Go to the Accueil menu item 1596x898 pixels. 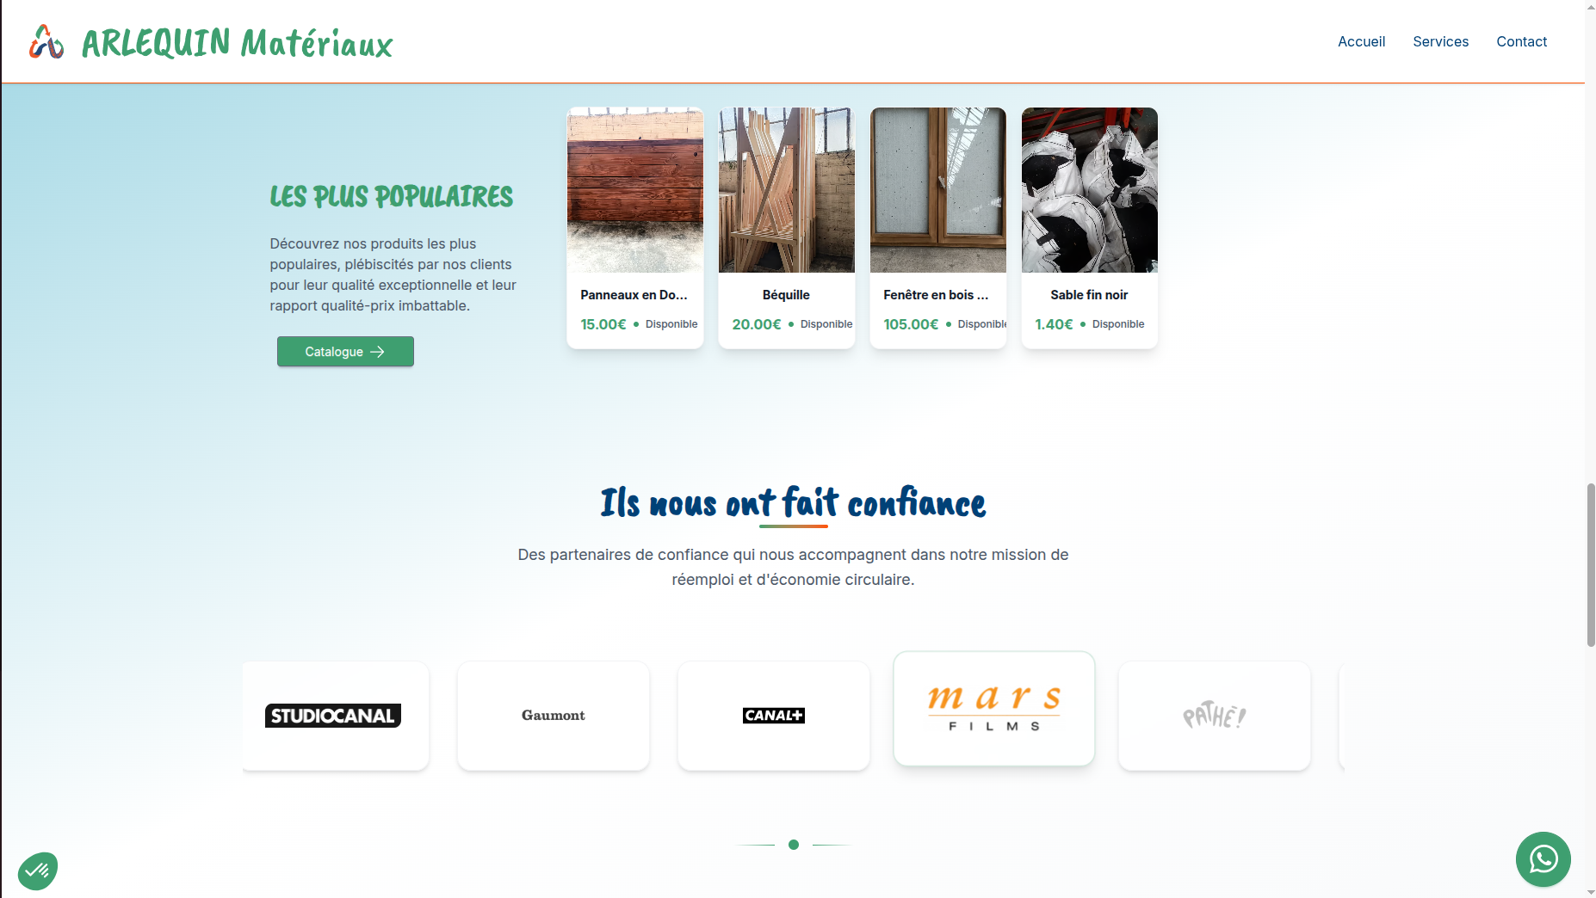pos(1361,41)
